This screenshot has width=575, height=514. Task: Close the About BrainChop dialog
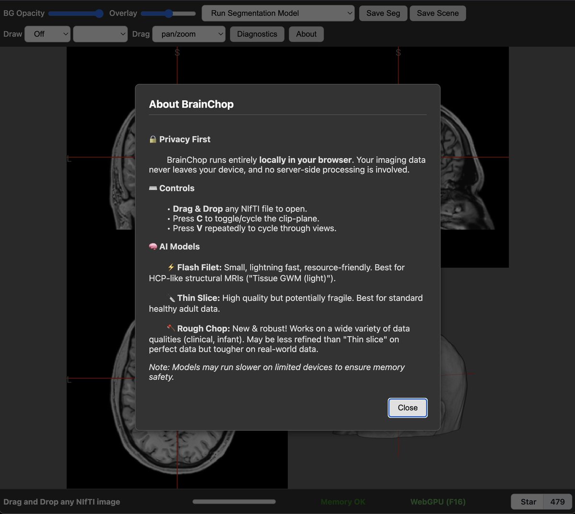tap(407, 408)
